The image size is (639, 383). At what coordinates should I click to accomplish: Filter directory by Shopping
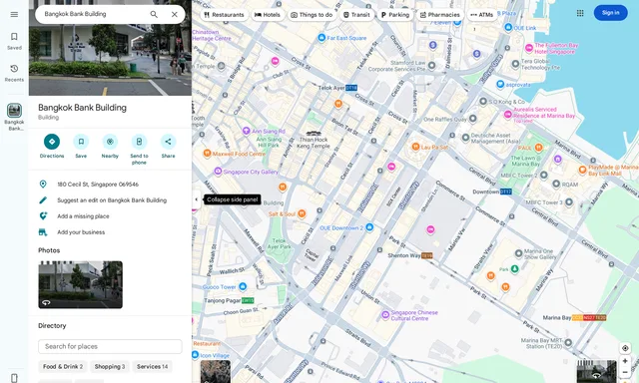tap(110, 367)
